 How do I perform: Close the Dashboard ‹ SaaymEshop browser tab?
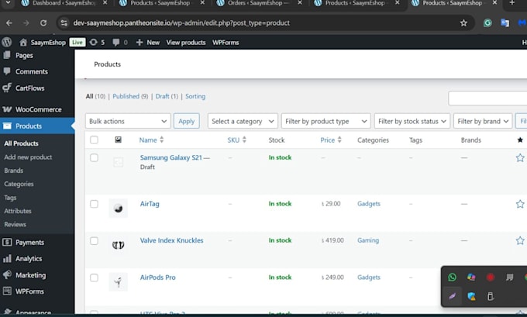coord(105,2)
